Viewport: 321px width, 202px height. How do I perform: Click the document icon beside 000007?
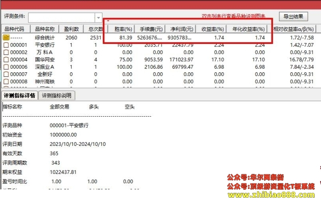6,74
